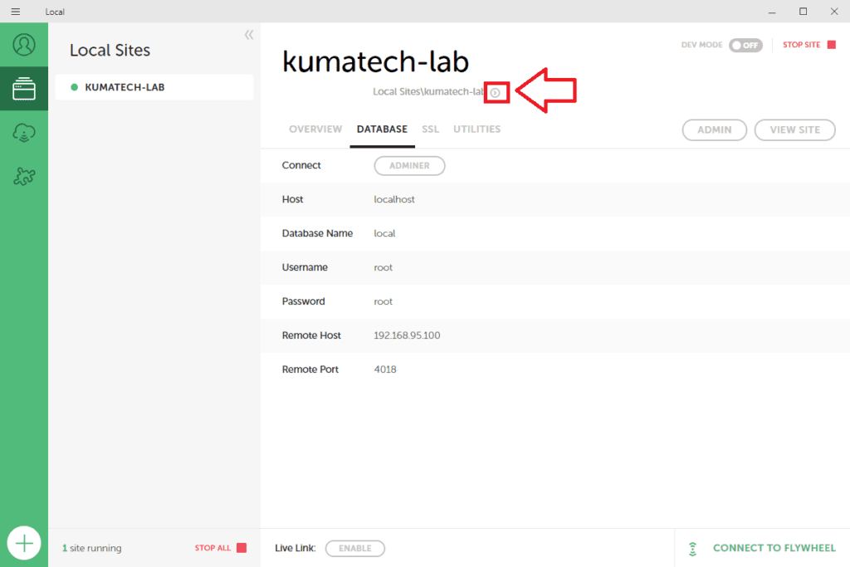This screenshot has width=850, height=567.
Task: Switch to the SSL tab
Action: [x=431, y=129]
